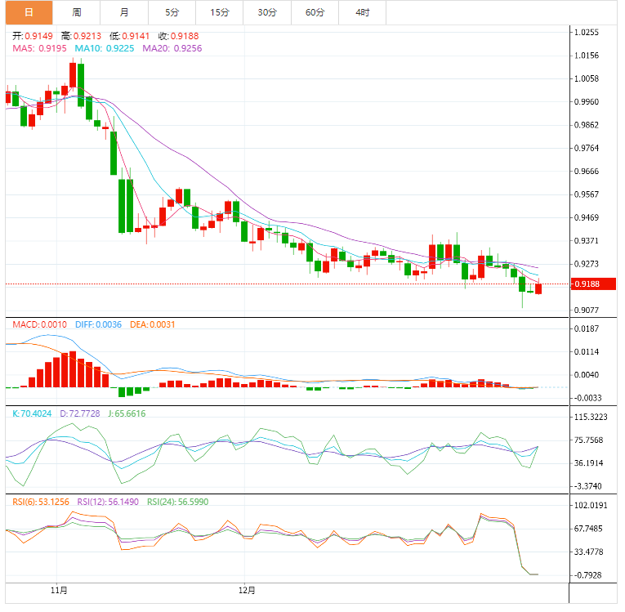Click the 0.9077 price axis label

[587, 310]
